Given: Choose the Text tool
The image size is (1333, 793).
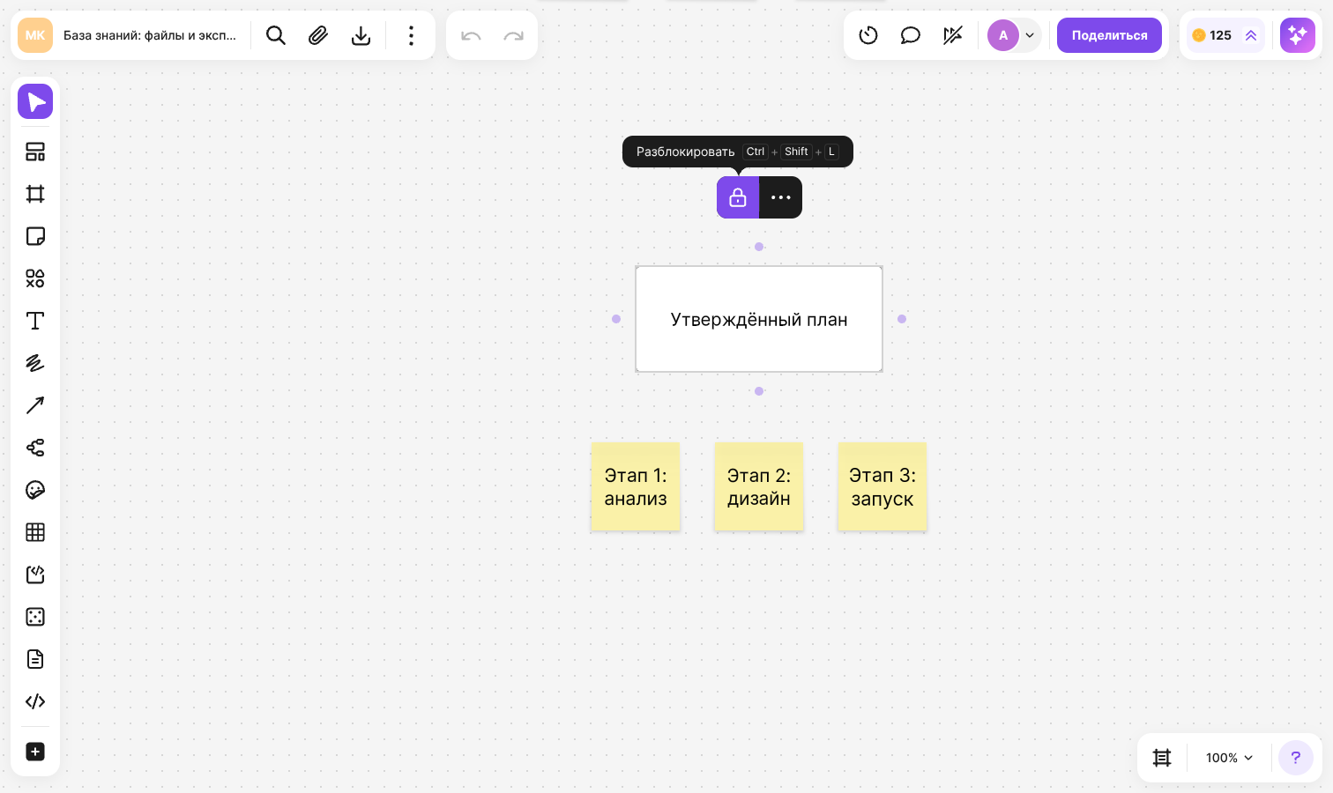Looking at the screenshot, I should click(x=35, y=321).
